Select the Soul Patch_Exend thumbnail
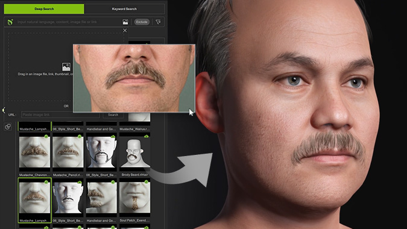Screen dimensions: 407x229 point(134,197)
